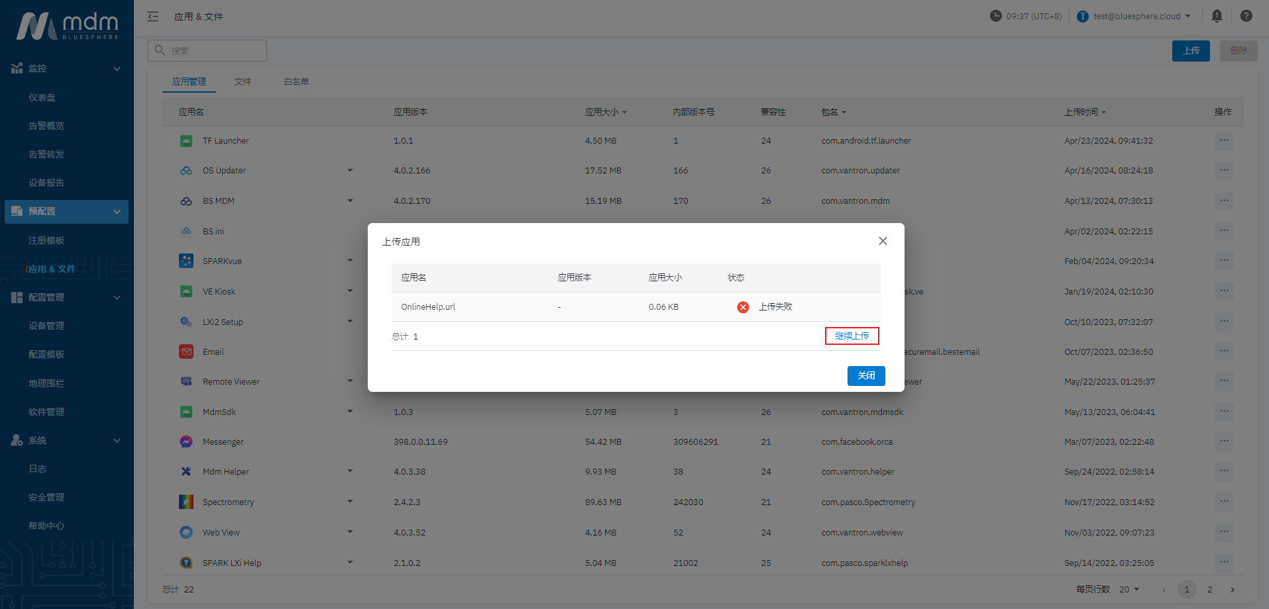Close the upload application dialog with X
The image size is (1269, 609).
coord(882,241)
